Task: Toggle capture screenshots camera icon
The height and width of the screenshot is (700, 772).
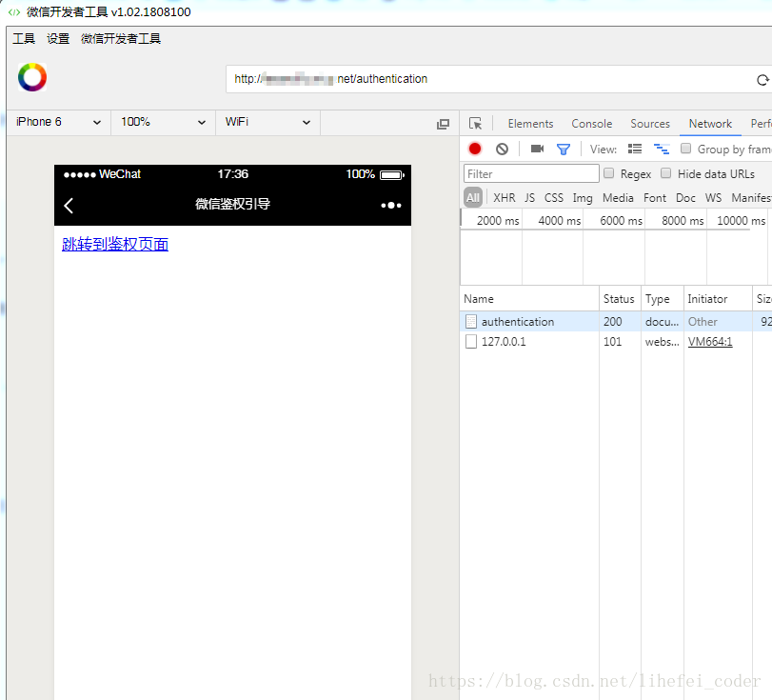Action: click(x=537, y=149)
